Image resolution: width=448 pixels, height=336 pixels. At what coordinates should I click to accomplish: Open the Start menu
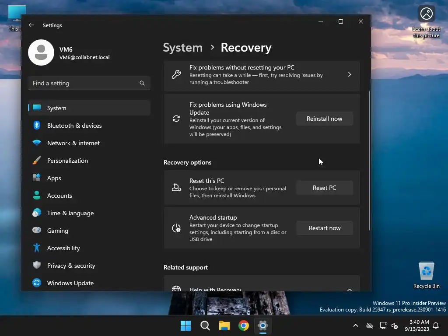(185, 325)
